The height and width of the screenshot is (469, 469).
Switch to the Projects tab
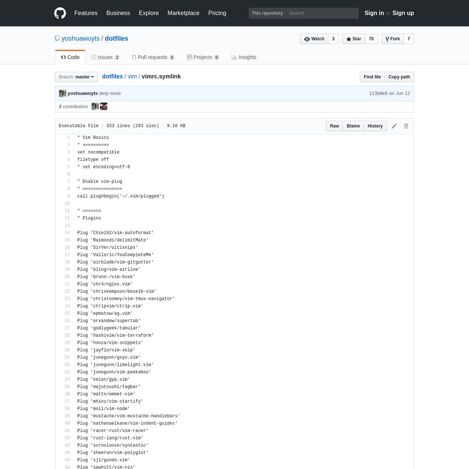[203, 57]
